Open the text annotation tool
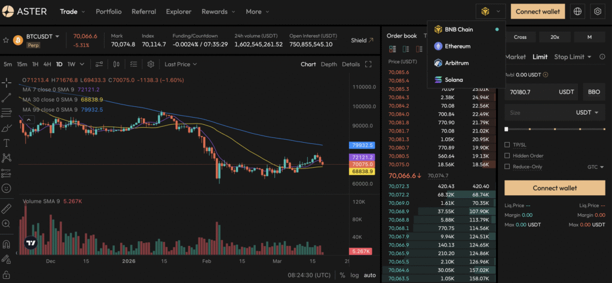Image resolution: width=612 pixels, height=283 pixels. click(6, 143)
